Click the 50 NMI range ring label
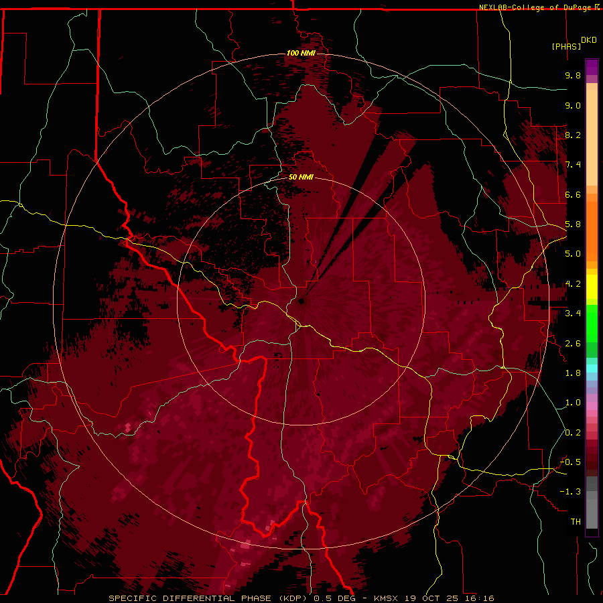 tap(301, 177)
